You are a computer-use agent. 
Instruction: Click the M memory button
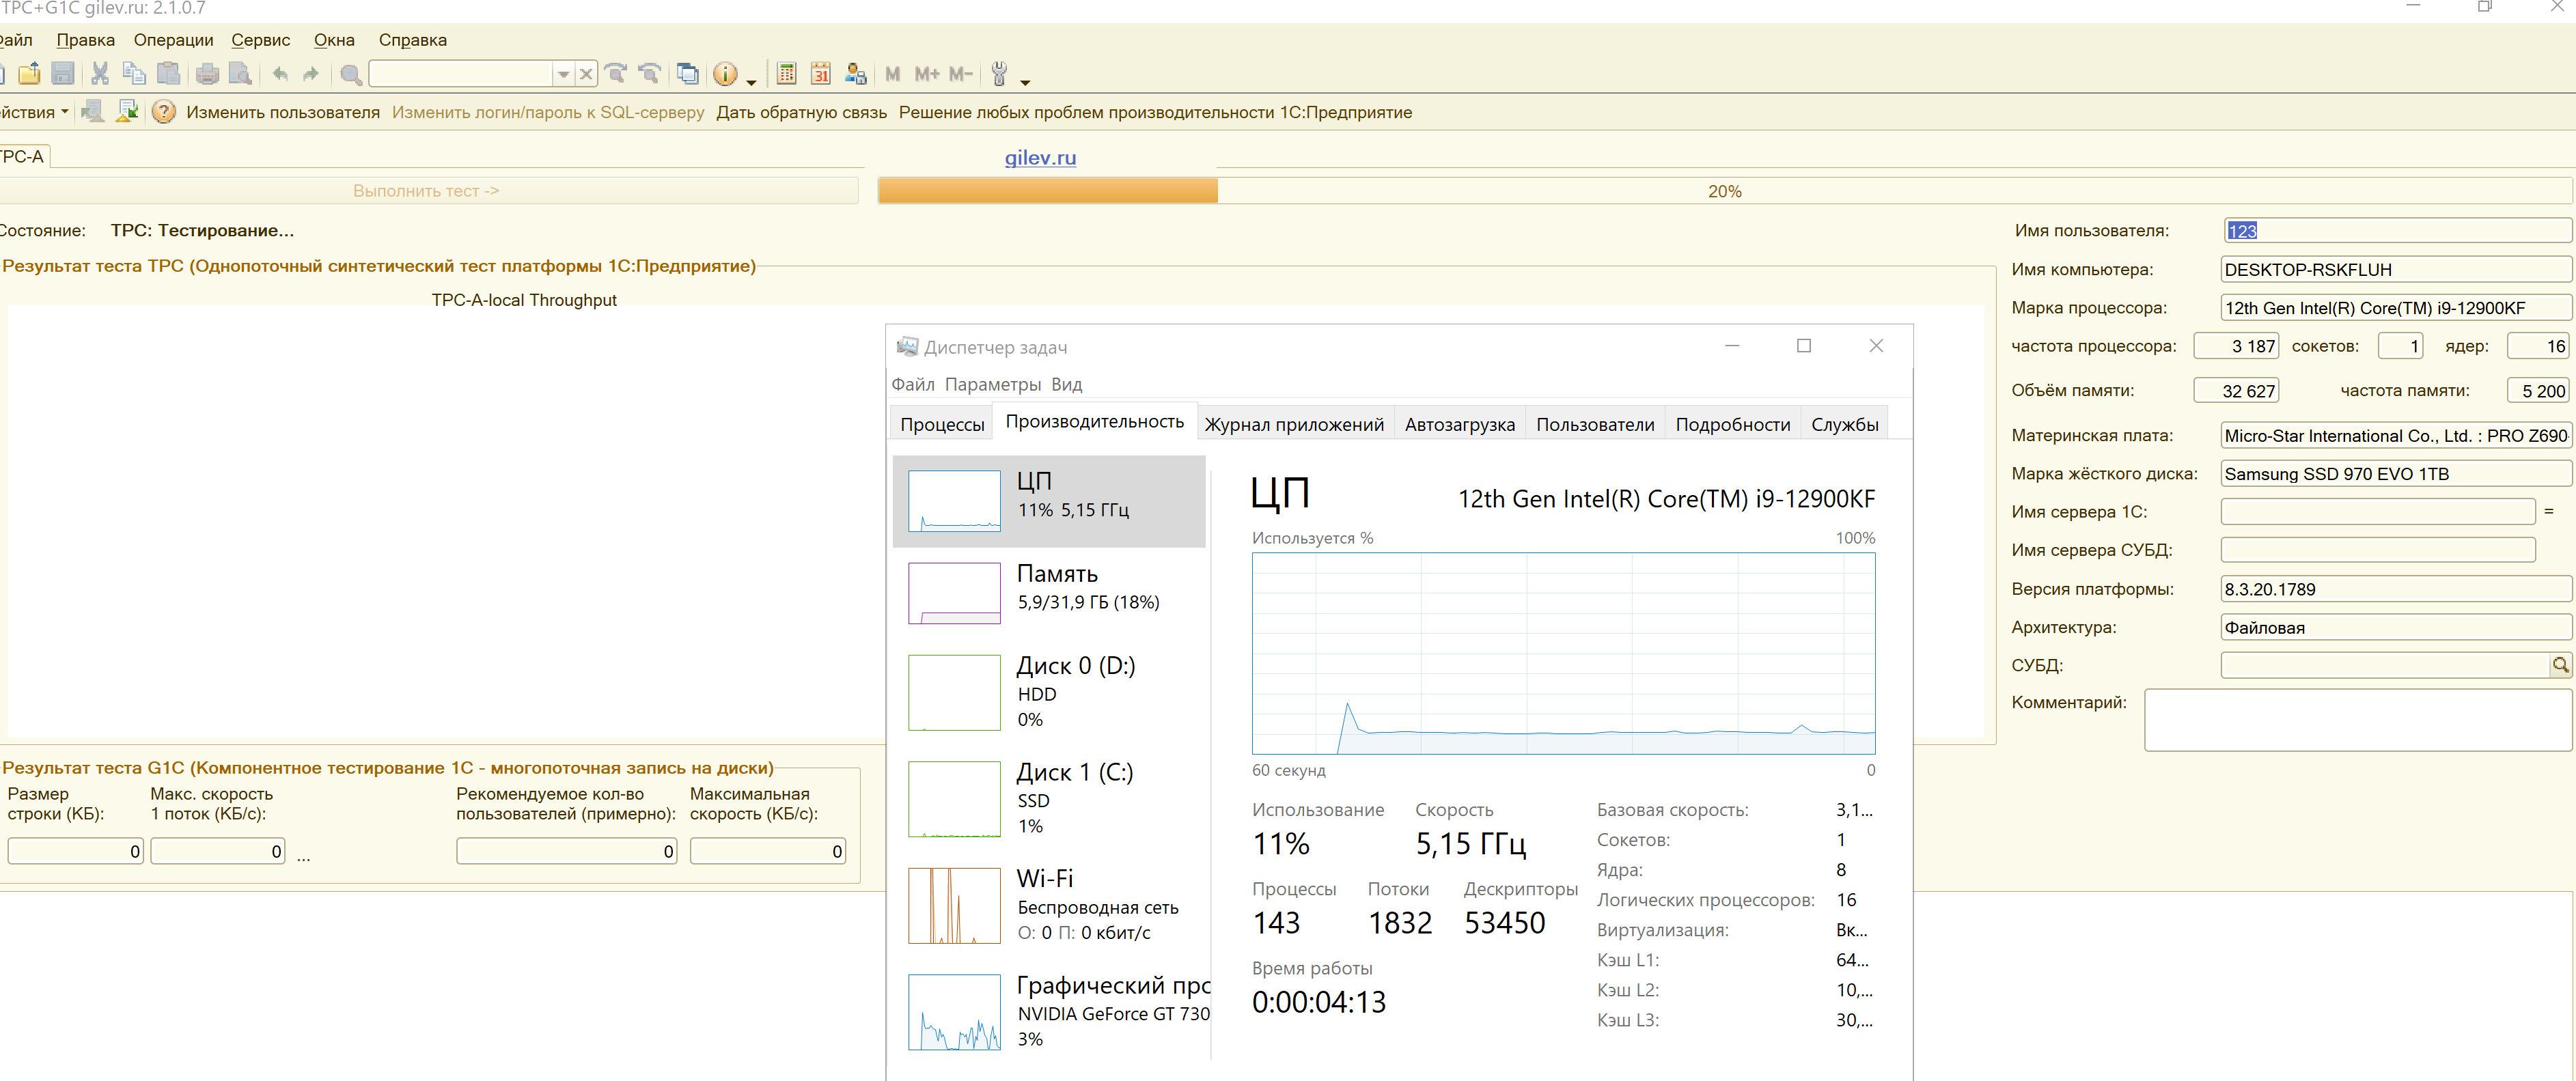tap(893, 74)
